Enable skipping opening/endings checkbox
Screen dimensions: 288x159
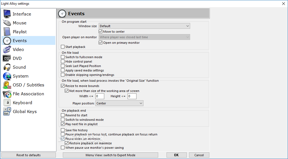pyautogui.click(x=63, y=75)
